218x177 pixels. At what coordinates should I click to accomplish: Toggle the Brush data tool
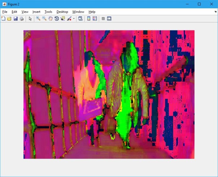tap(69, 18)
